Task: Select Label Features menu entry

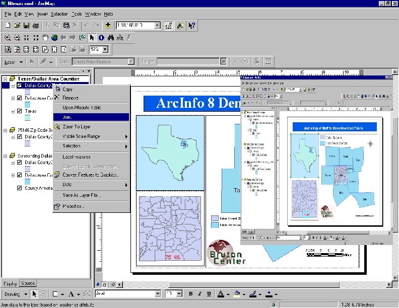Action: click(91, 157)
